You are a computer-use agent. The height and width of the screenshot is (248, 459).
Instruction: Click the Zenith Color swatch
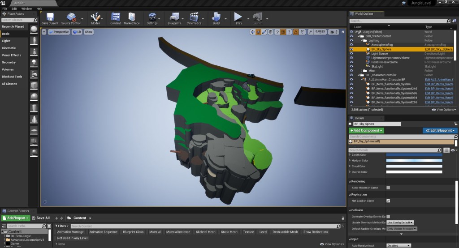(414, 154)
